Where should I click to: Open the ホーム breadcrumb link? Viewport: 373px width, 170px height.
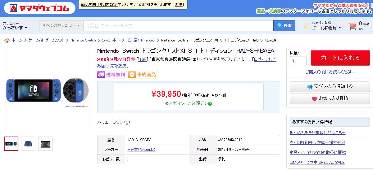(17, 40)
